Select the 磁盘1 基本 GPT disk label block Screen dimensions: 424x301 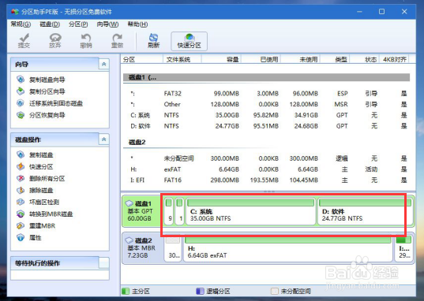[x=142, y=211]
